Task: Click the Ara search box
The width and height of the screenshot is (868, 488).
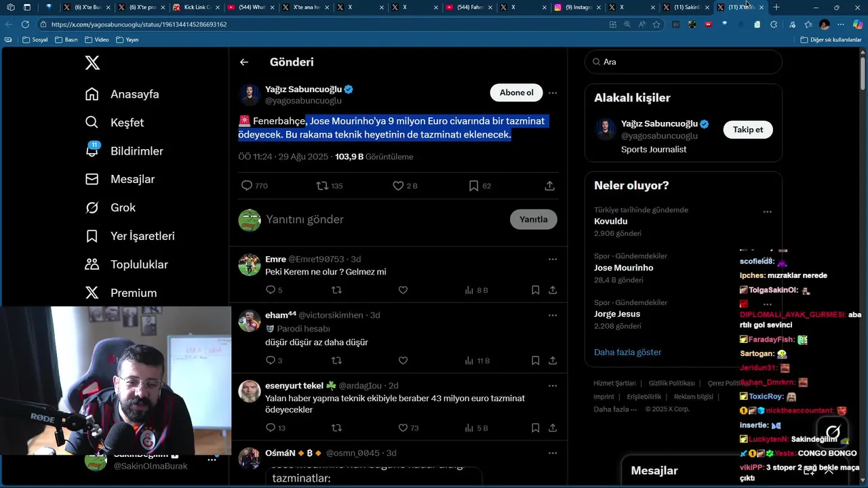Action: click(684, 62)
